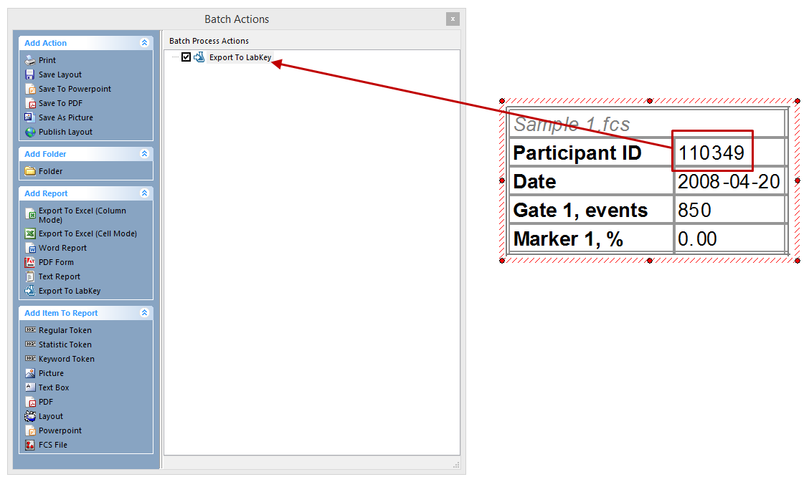Add a Folder from the sidebar
This screenshot has height=482, width=809.
tap(50, 171)
